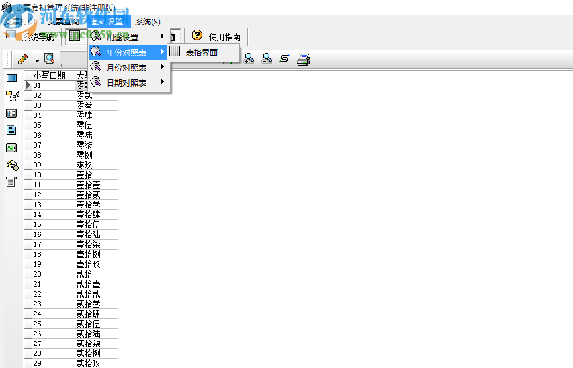Image resolution: width=573 pixels, height=368 pixels.
Task: Click the 贰拾玖 cell
Action: tap(97, 363)
